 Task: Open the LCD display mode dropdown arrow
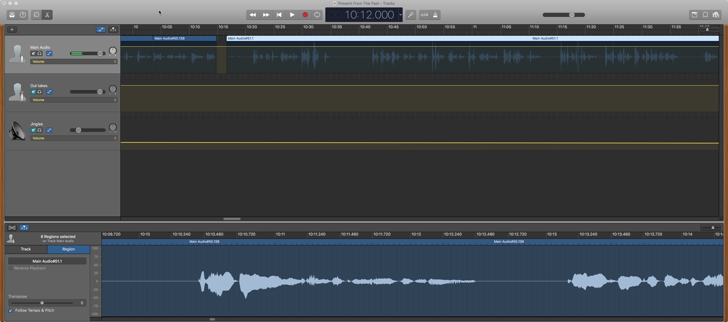[x=400, y=15]
